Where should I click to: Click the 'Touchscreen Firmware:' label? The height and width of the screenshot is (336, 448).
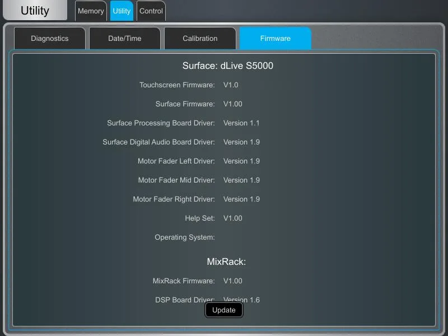coord(177,85)
